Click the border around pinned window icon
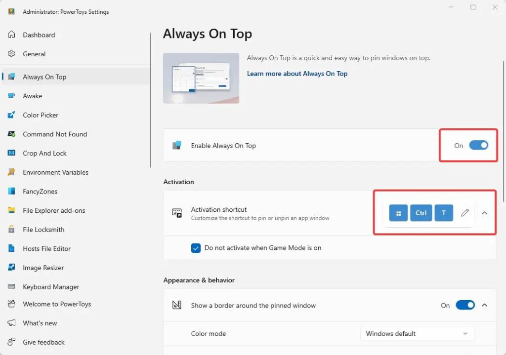This screenshot has width=506, height=355. tap(177, 305)
